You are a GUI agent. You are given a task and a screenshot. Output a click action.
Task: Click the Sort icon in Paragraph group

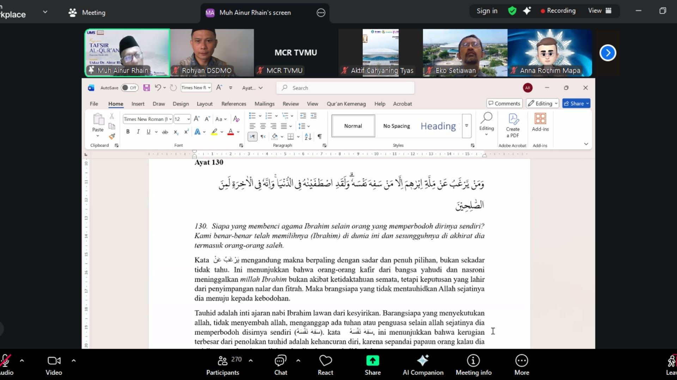tap(308, 137)
